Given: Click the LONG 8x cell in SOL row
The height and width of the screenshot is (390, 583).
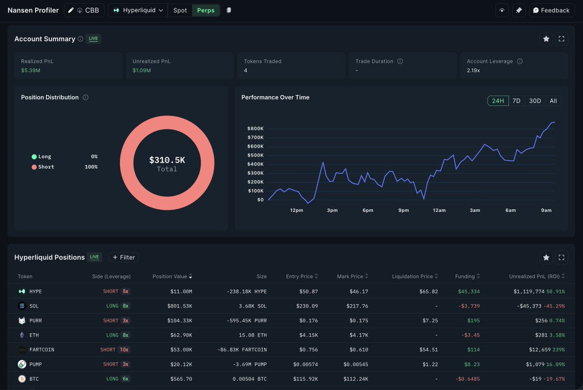Looking at the screenshot, I should (118, 306).
